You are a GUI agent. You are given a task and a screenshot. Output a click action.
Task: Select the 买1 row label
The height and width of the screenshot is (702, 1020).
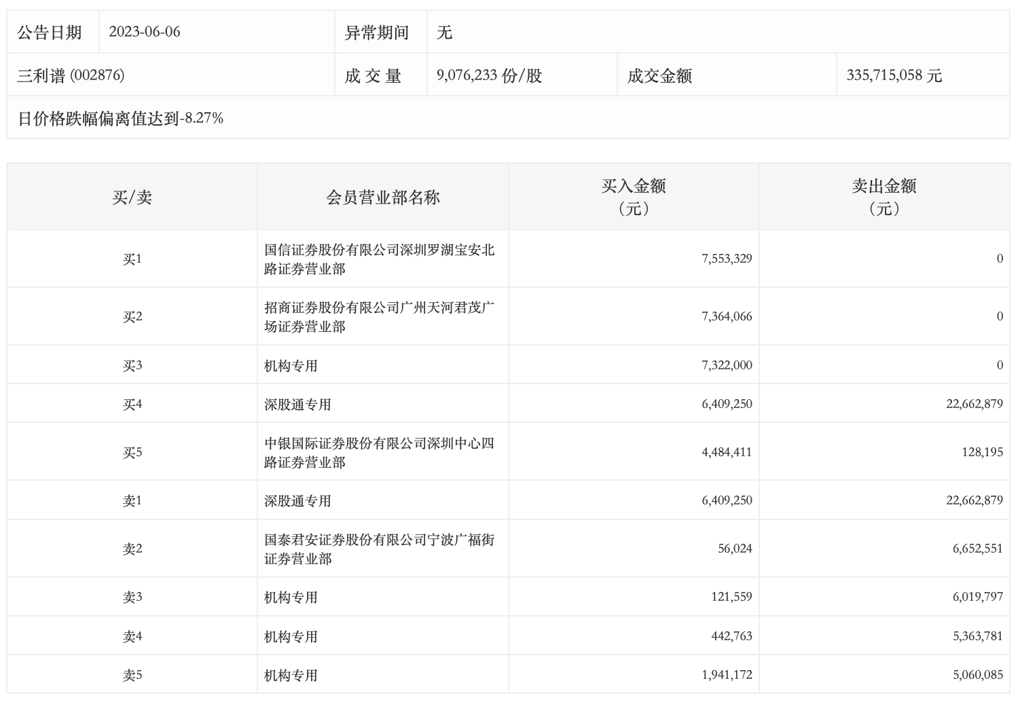click(132, 259)
